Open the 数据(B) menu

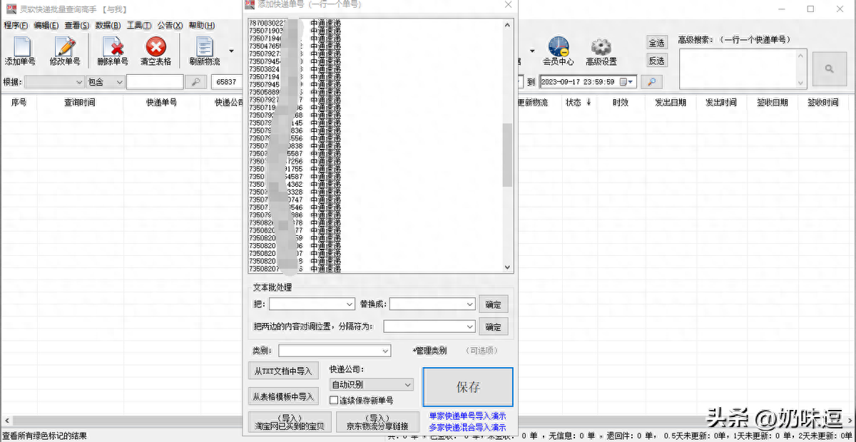pos(108,26)
